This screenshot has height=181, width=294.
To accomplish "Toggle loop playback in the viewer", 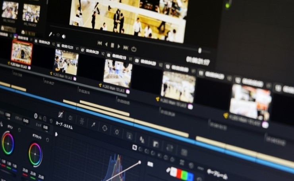I will tap(133, 49).
